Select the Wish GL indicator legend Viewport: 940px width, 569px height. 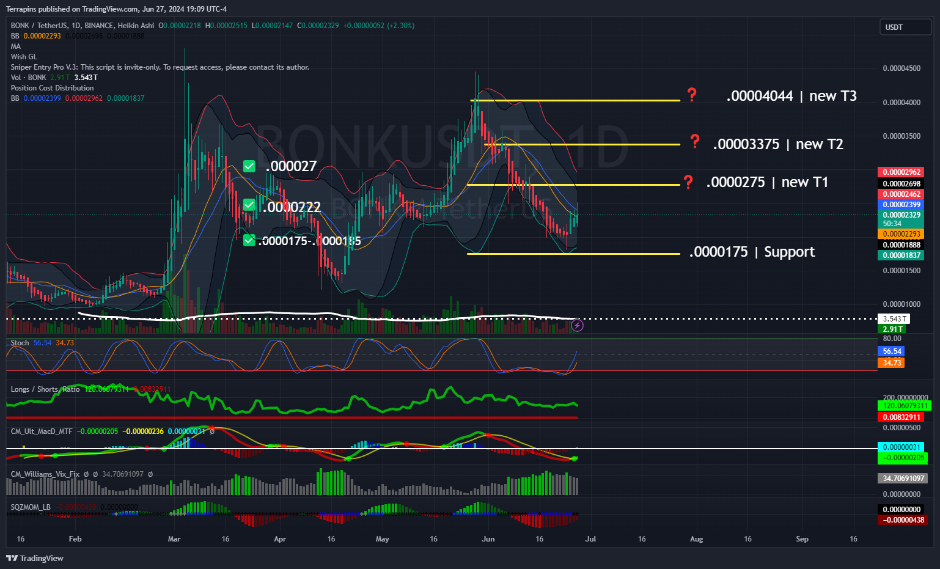[x=24, y=57]
